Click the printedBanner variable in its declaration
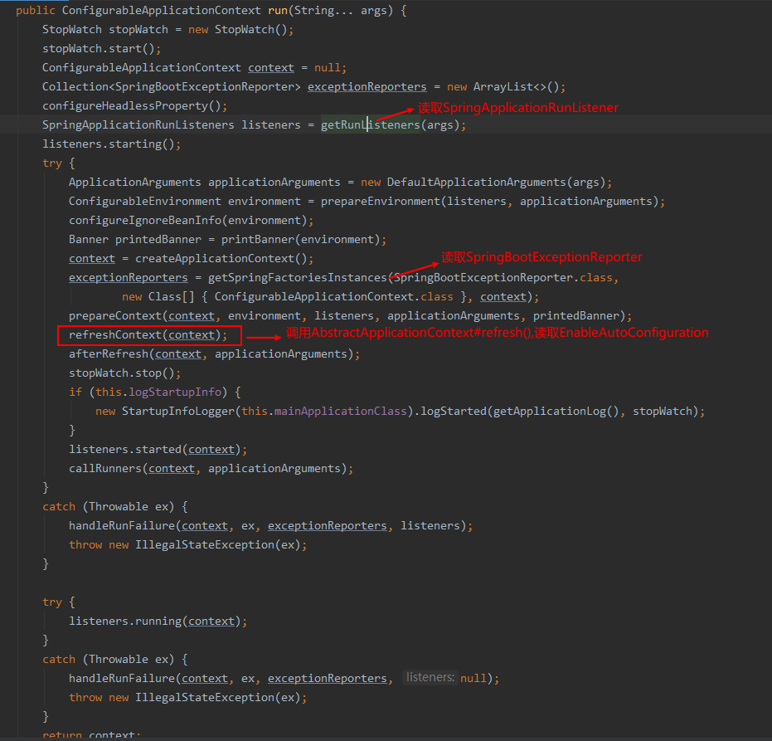This screenshot has height=741, width=772. click(x=158, y=240)
